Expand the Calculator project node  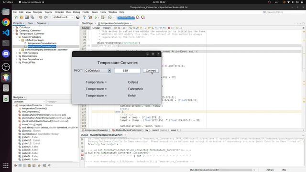pyautogui.click(x=14, y=28)
